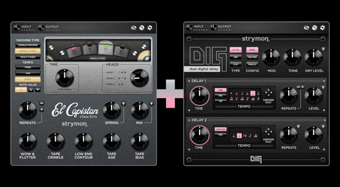
Task: Click X icon above Delay 1 REPEATS
Action: coord(302,87)
